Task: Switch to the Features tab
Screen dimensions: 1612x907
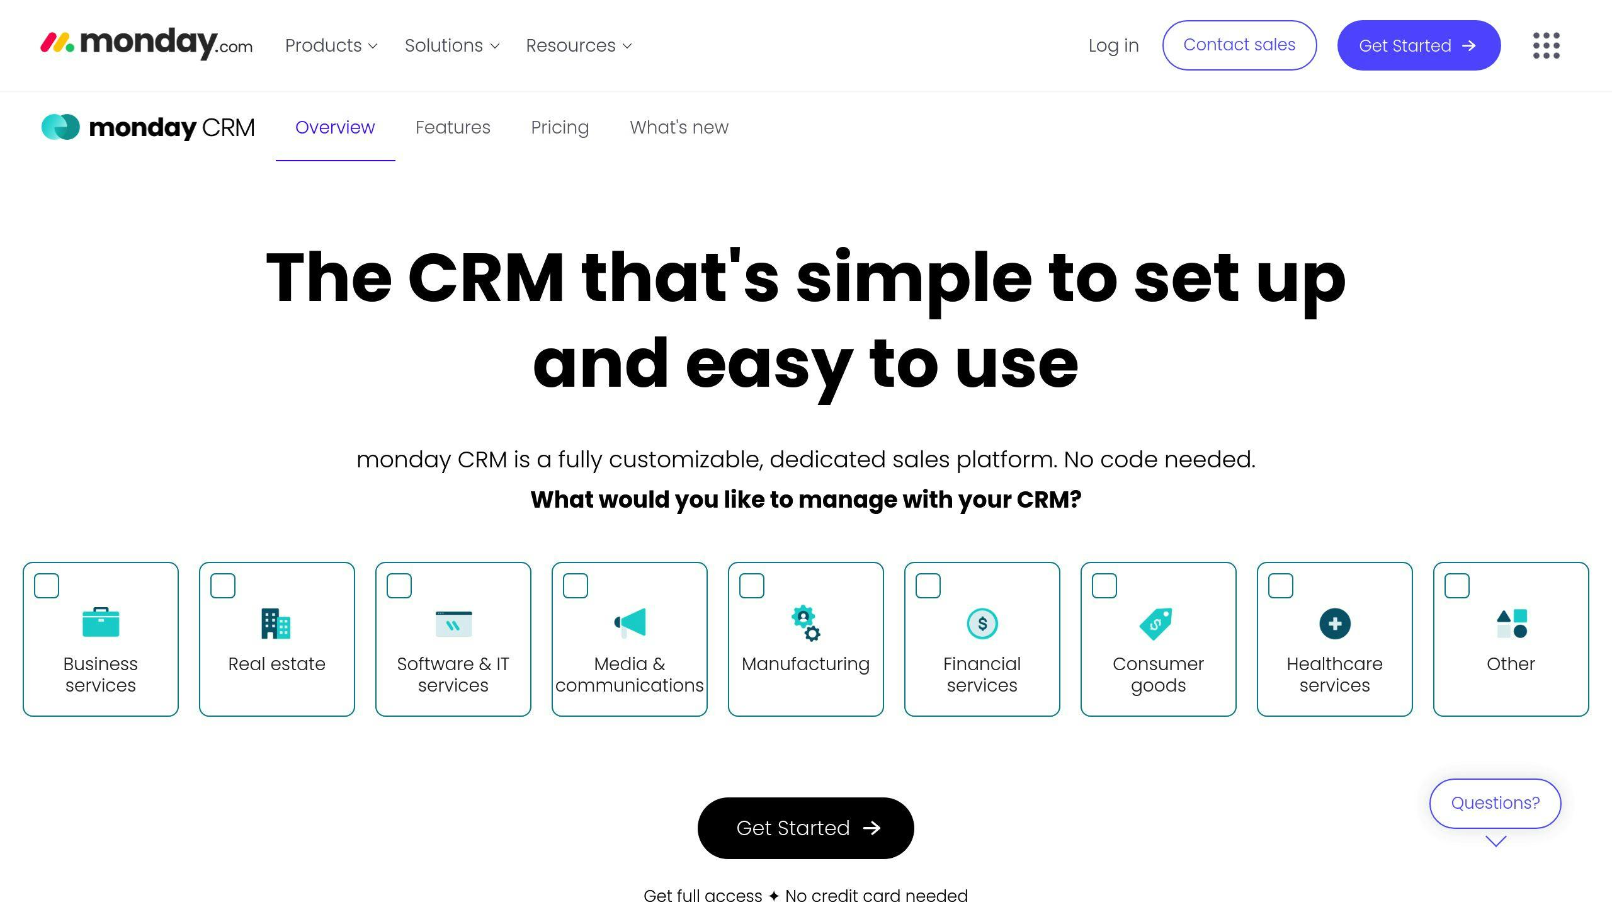Action: pos(453,127)
